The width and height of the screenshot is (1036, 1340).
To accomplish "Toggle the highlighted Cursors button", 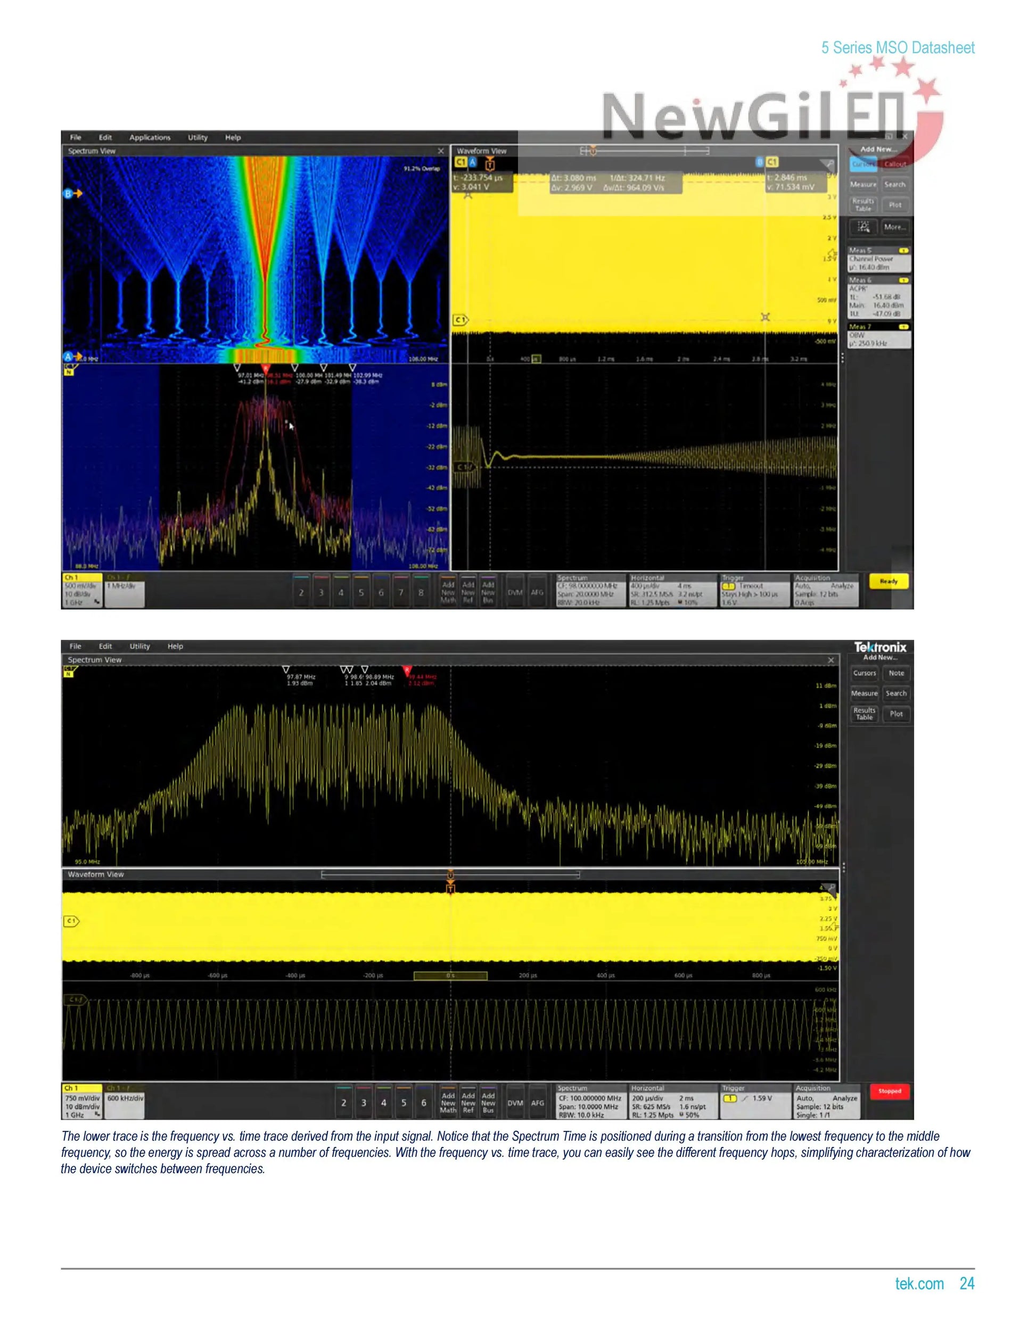I will [x=864, y=164].
